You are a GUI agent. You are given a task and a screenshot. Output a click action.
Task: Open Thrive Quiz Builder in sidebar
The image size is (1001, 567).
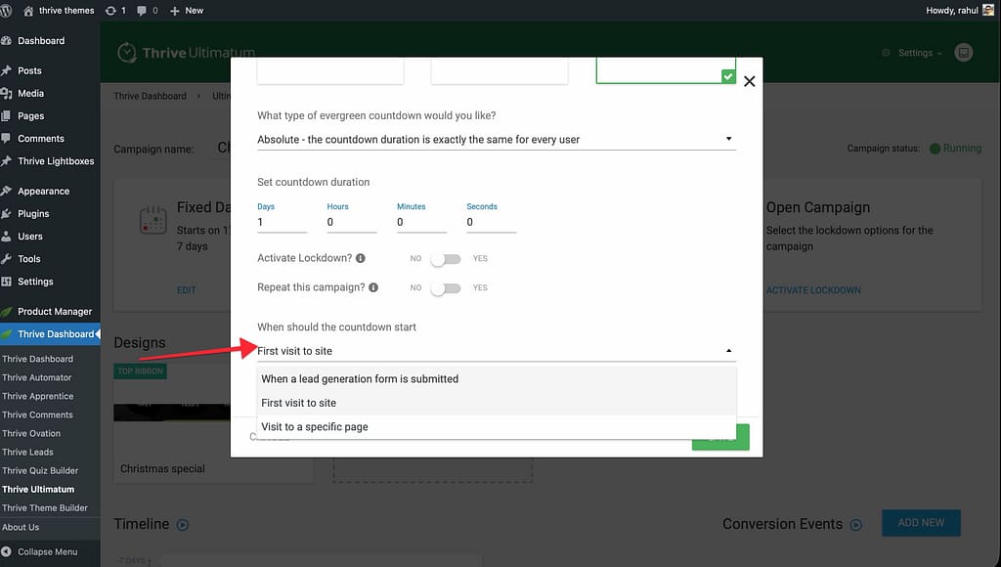tap(40, 470)
